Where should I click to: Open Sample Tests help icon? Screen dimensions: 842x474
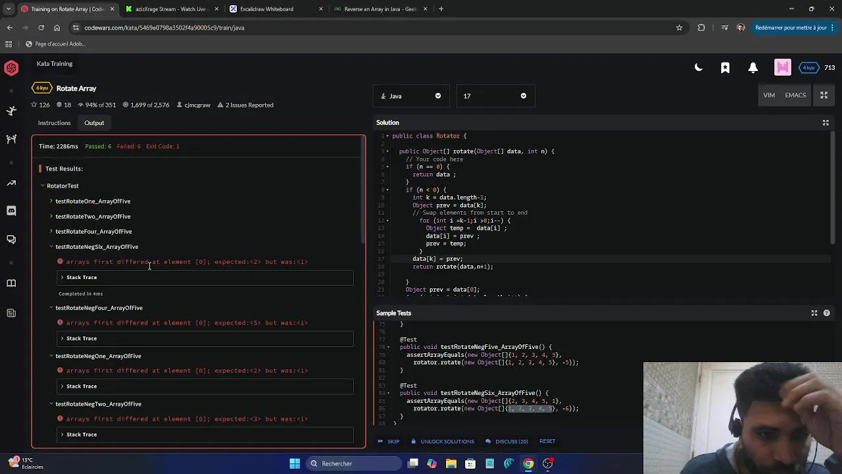(x=827, y=313)
